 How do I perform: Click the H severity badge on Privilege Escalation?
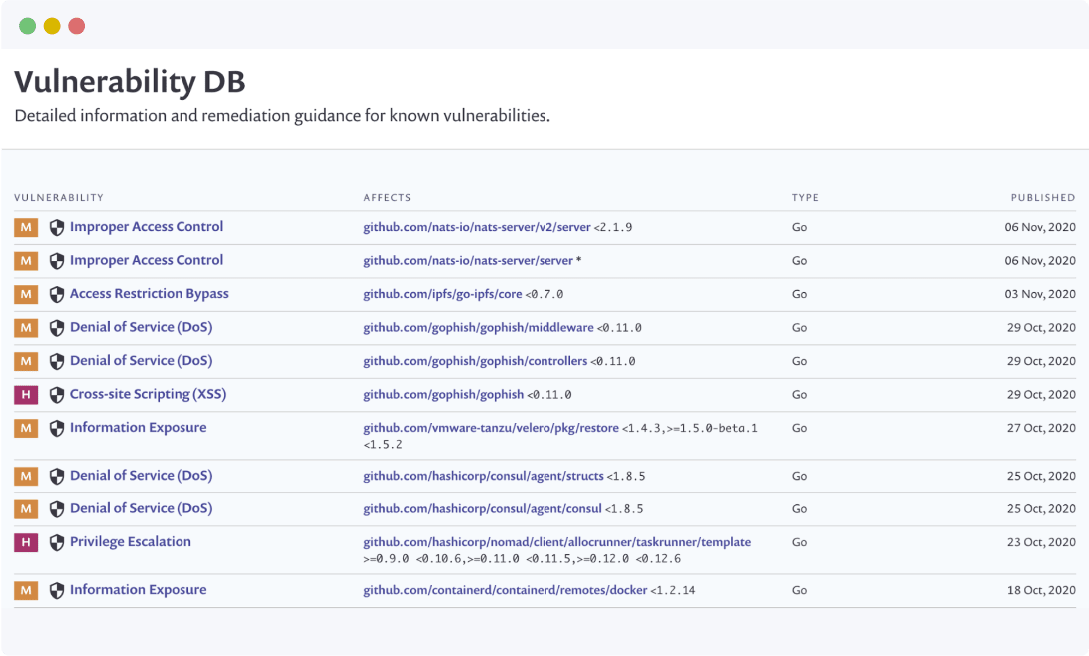pyautogui.click(x=26, y=542)
